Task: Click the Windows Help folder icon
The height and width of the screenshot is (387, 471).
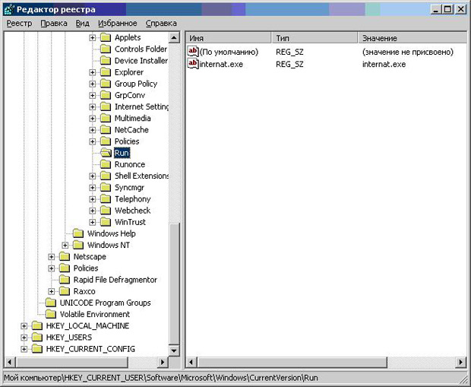Action: point(78,233)
